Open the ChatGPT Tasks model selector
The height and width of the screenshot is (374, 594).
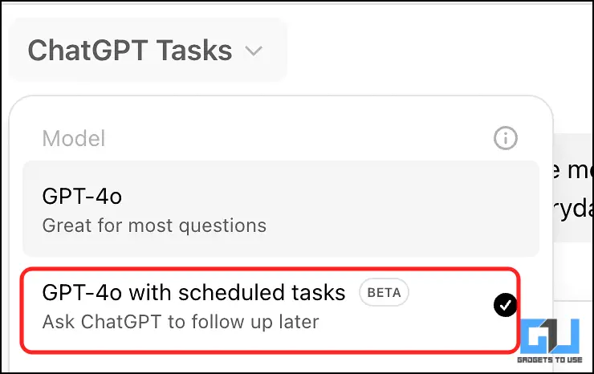tap(146, 51)
